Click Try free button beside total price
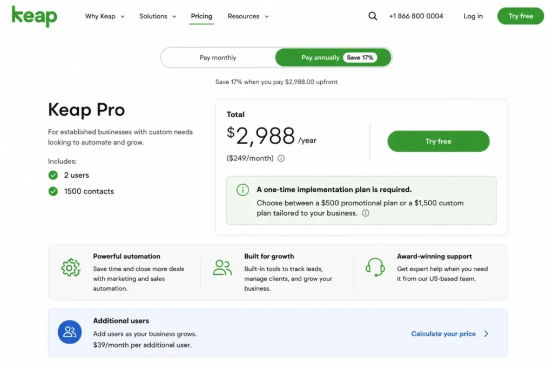 [x=439, y=142]
